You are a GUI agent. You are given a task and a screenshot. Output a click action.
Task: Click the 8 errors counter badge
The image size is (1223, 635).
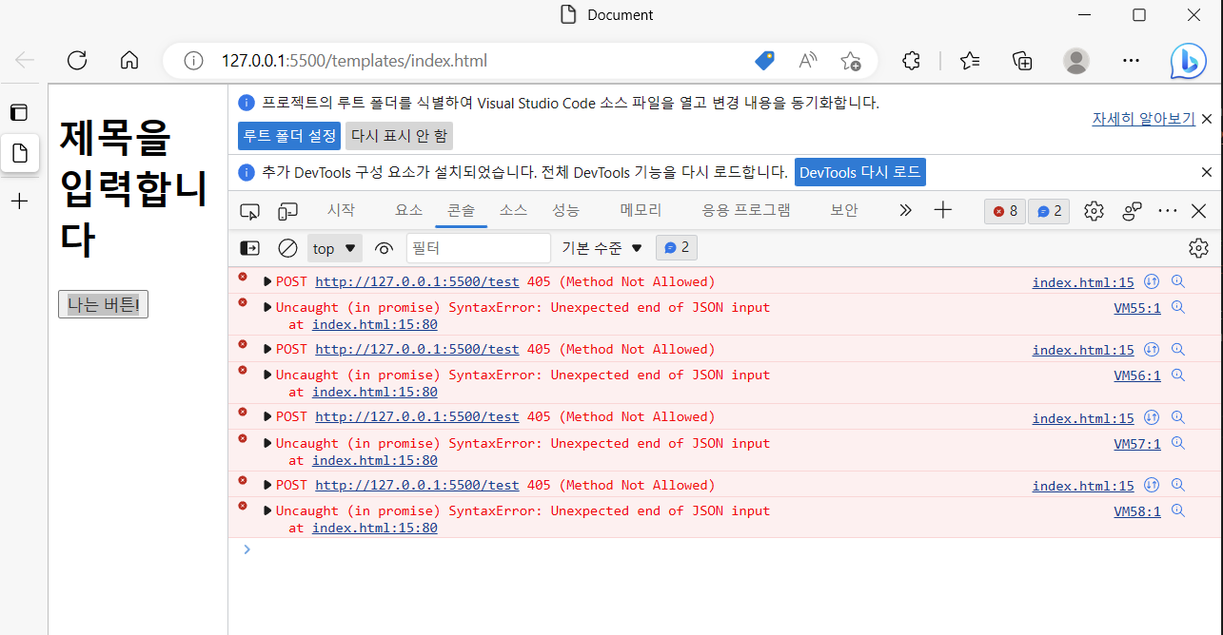click(1005, 211)
